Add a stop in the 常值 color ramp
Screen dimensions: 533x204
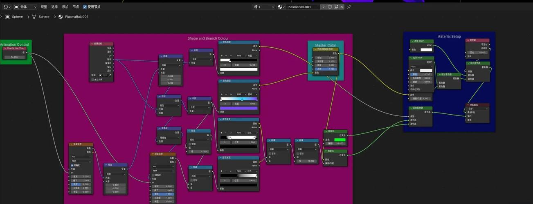pyautogui.click(x=222, y=55)
